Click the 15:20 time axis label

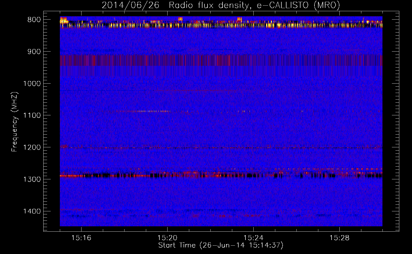pyautogui.click(x=167, y=238)
